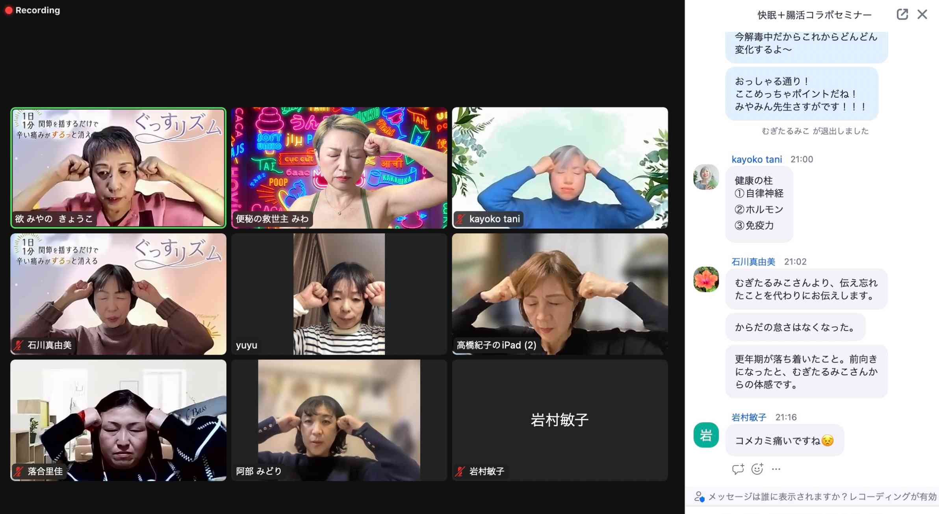
Task: Select 阿部 みどり's video tile
Action: [339, 420]
